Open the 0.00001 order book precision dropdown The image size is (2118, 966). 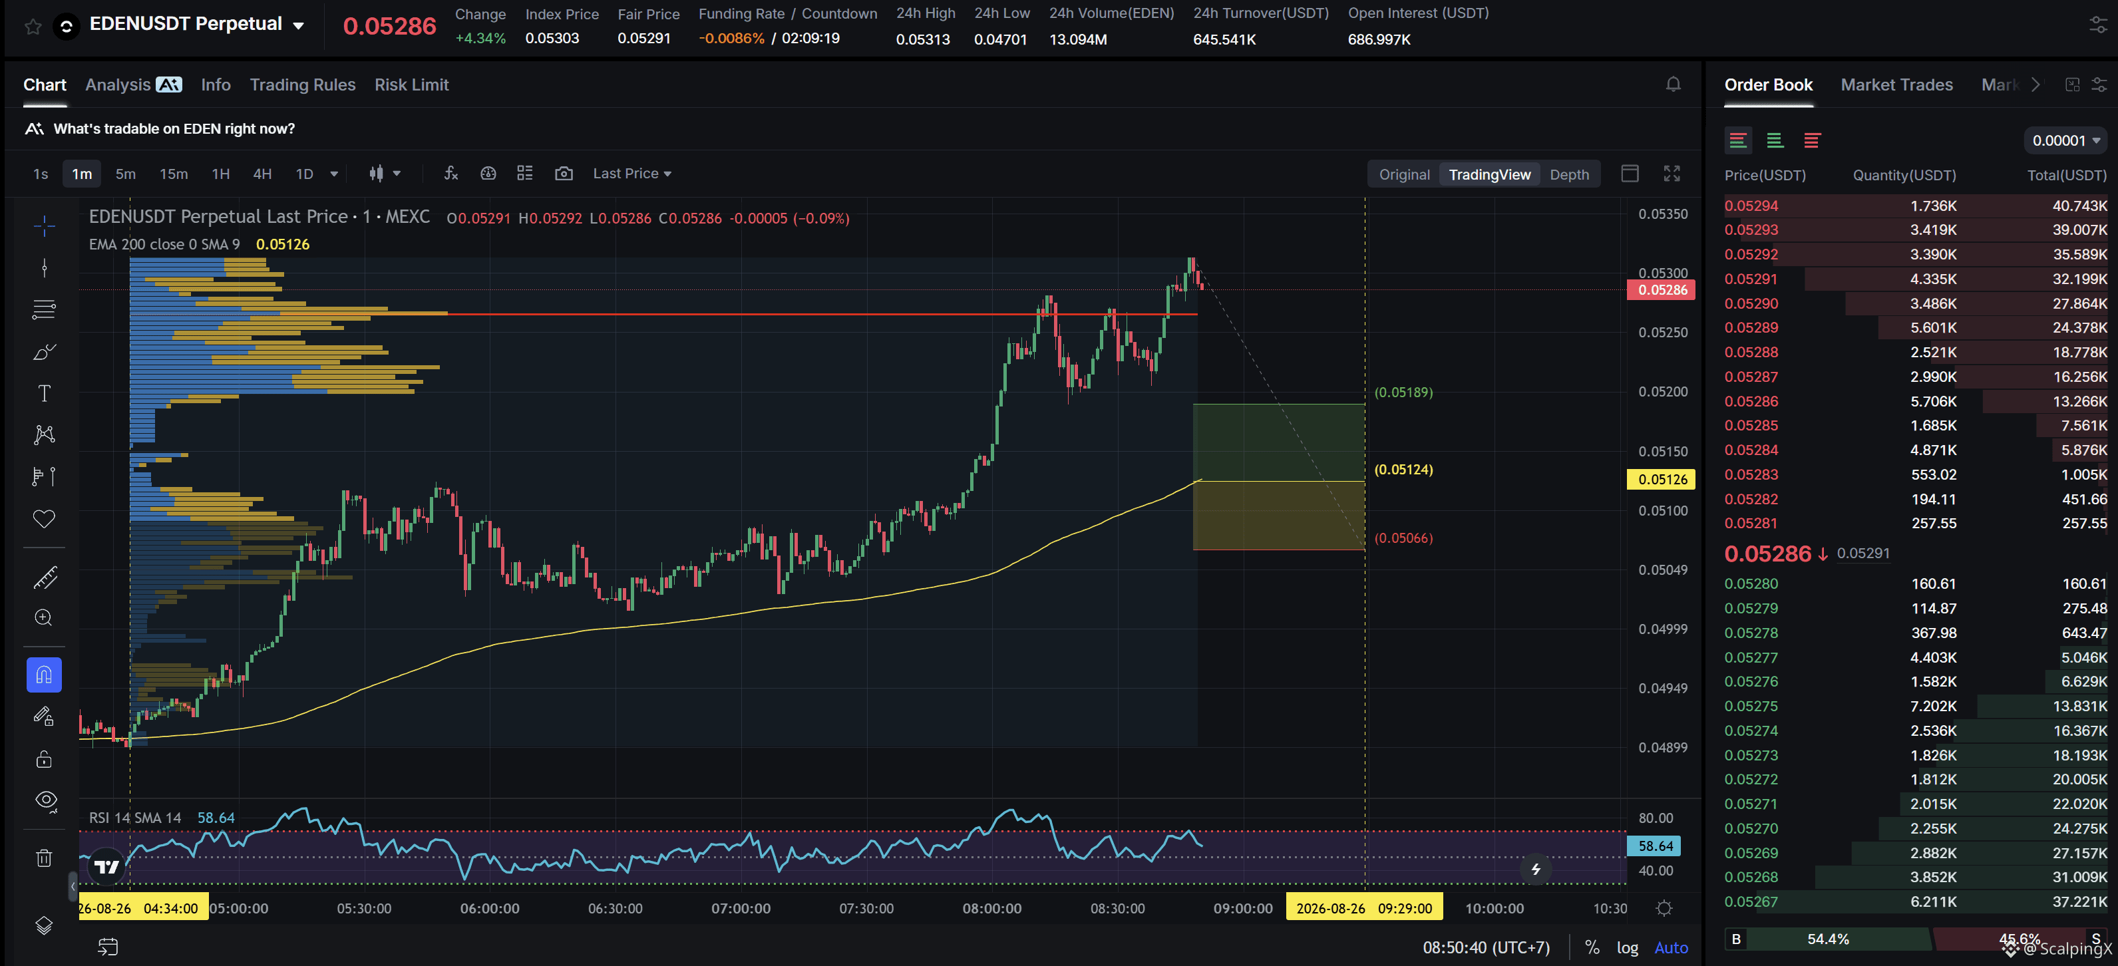tap(2065, 140)
